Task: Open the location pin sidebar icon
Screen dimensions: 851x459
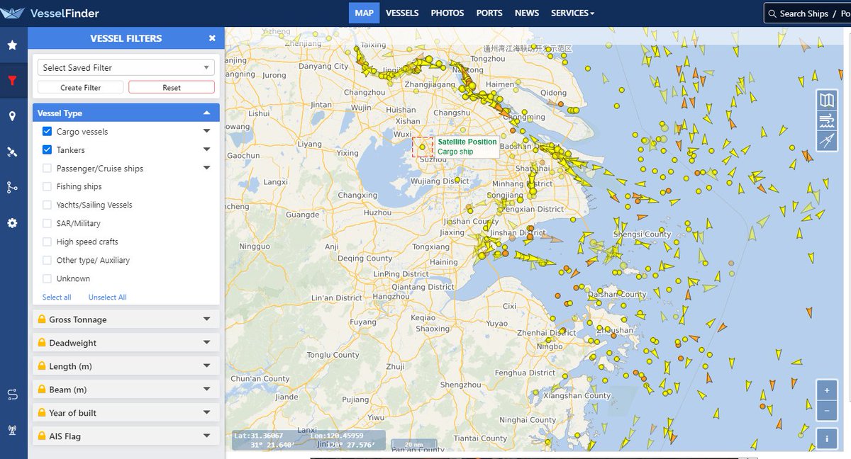Action: 12,116
